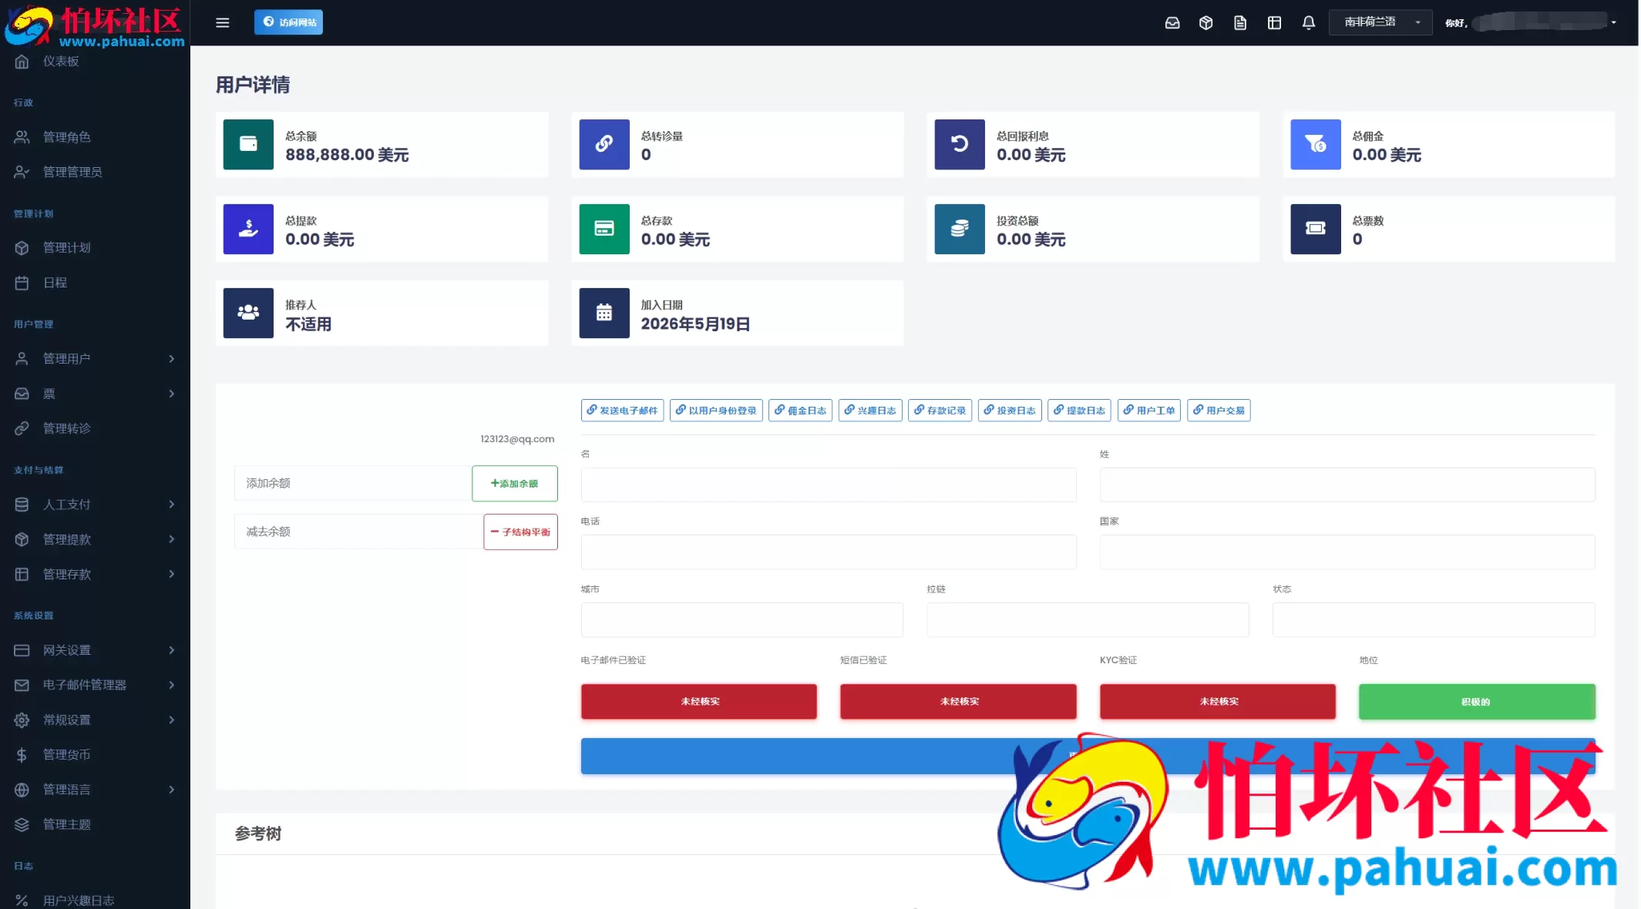The width and height of the screenshot is (1641, 909).
Task: Open the user account dropdown arrow
Action: tap(1613, 22)
